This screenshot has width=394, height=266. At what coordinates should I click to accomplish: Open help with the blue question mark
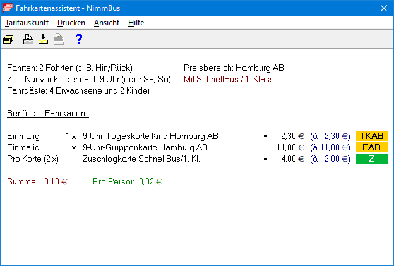[x=79, y=40]
